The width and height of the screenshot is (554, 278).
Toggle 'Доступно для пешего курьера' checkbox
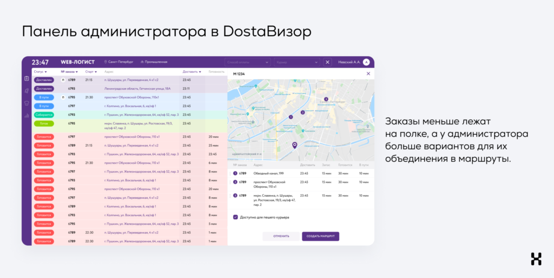235,217
